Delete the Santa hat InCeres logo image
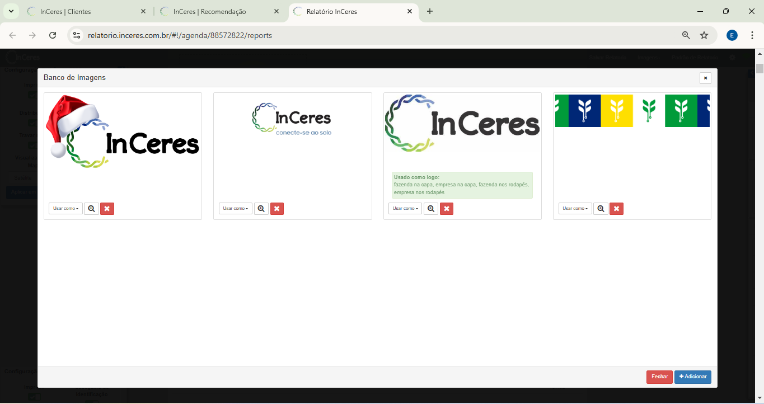The width and height of the screenshot is (764, 404). click(107, 209)
